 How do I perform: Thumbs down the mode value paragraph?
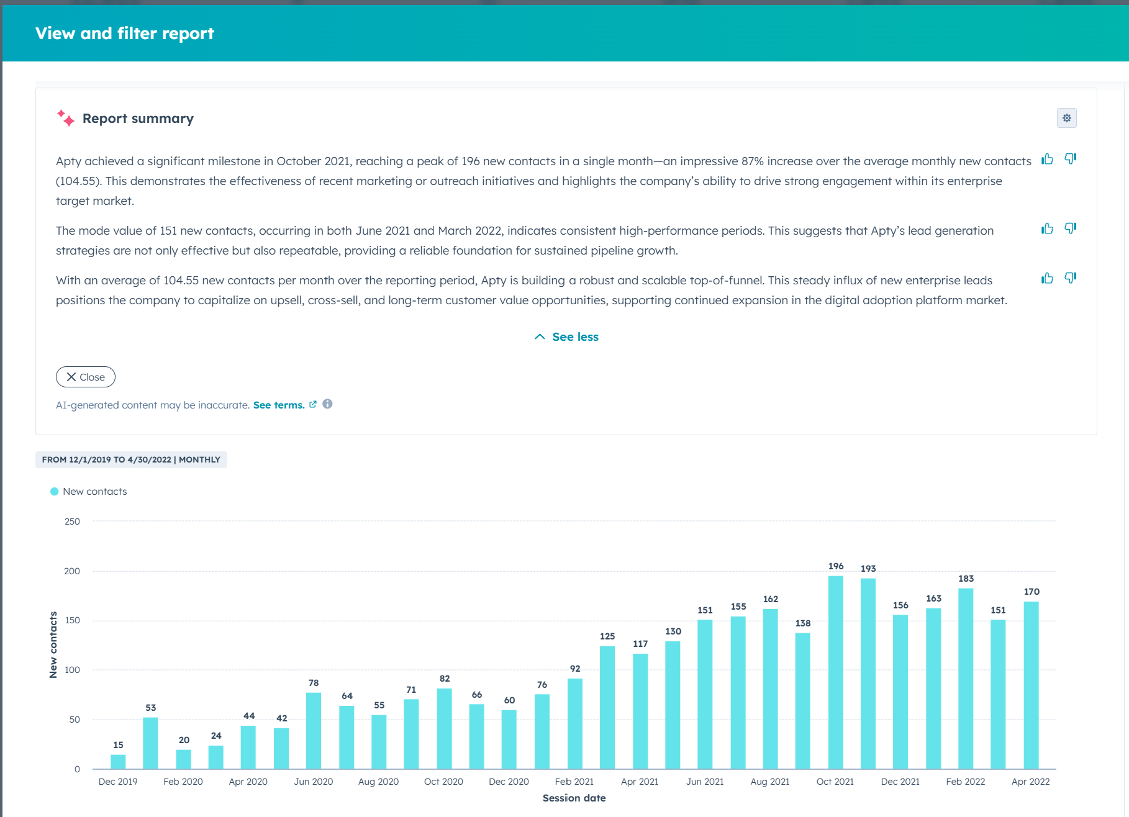[x=1071, y=228]
